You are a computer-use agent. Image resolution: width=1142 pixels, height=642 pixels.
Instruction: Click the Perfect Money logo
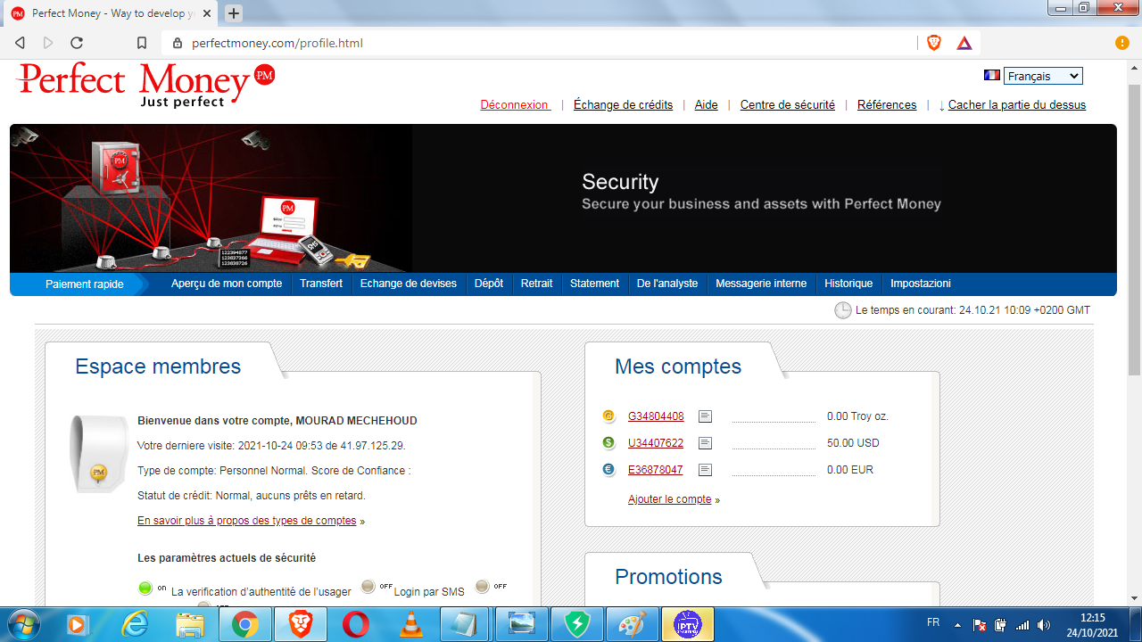pyautogui.click(x=145, y=86)
